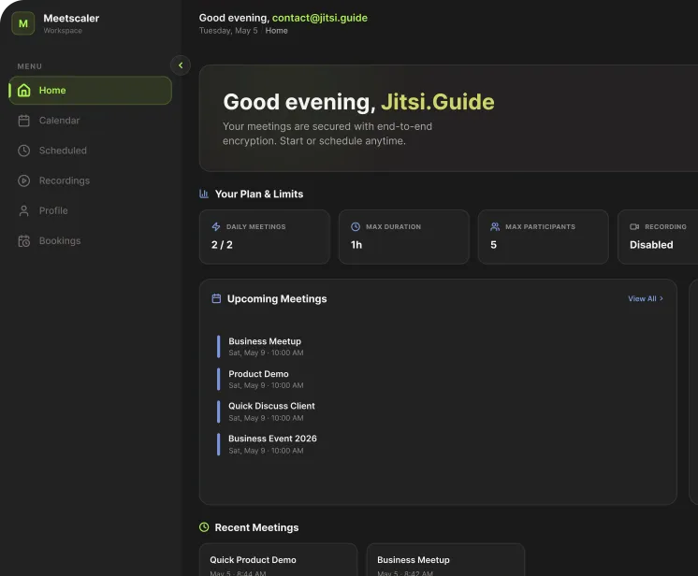Open Profile in the sidebar menu
The width and height of the screenshot is (698, 576).
point(91,210)
